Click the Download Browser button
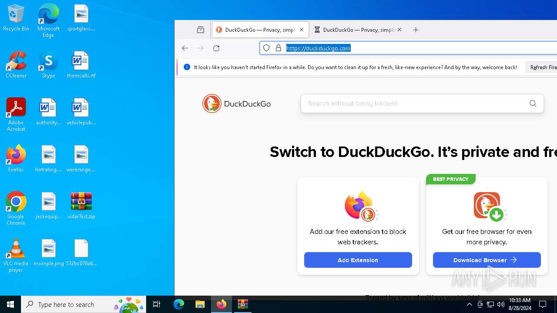The height and width of the screenshot is (313, 557). click(487, 260)
